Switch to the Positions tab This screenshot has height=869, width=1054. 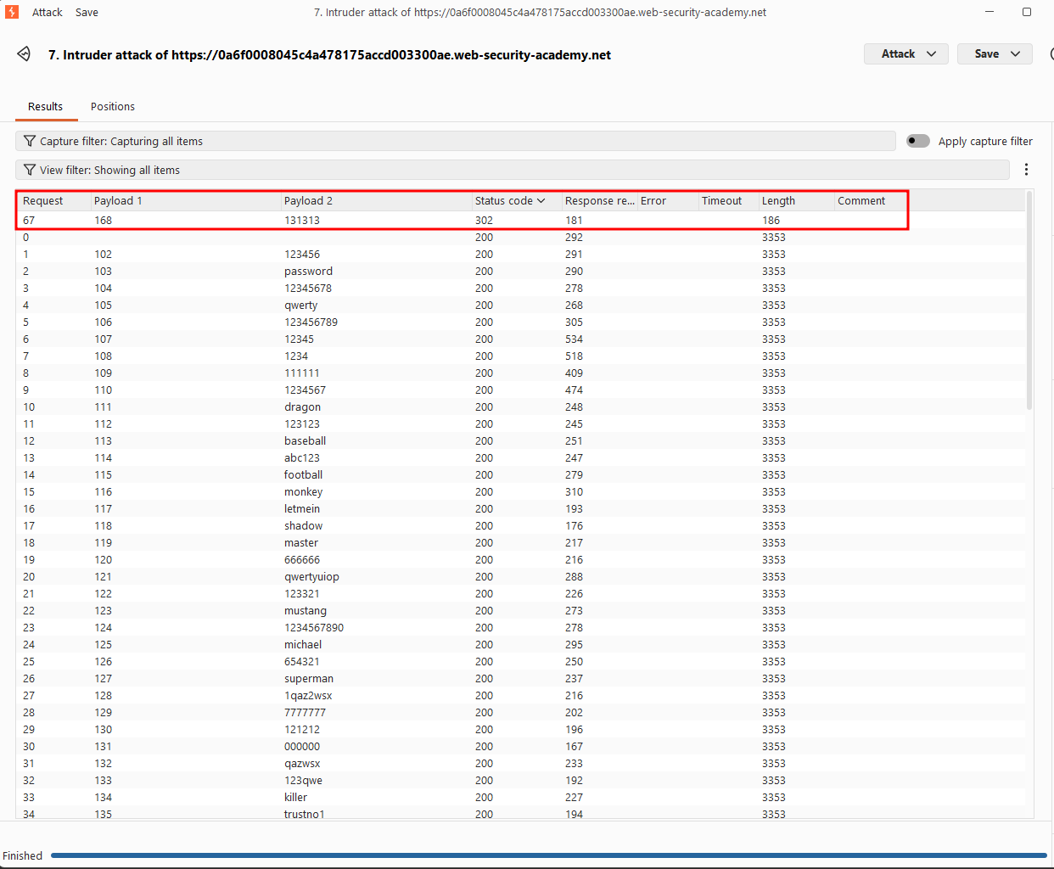pos(113,107)
